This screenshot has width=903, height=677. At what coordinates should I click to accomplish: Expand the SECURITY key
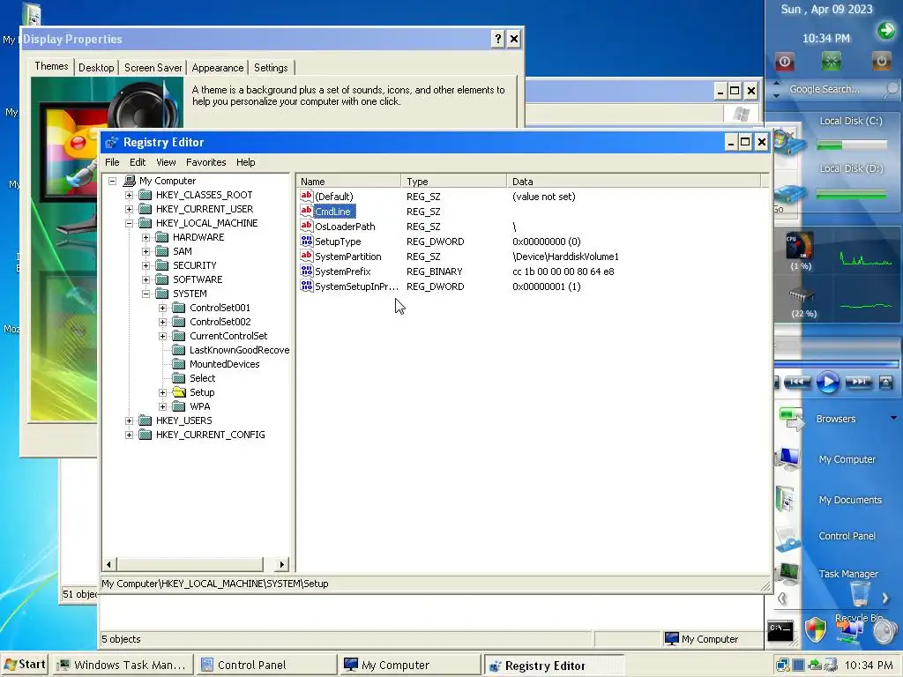coord(146,266)
